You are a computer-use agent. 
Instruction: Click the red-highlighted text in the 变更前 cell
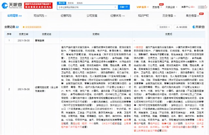(x=96, y=123)
